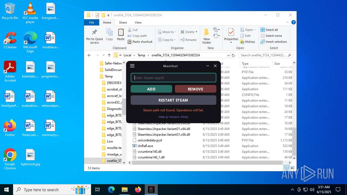The image size is (347, 195).
Task: Select unicodedata.pyd file
Action: pyautogui.click(x=150, y=140)
